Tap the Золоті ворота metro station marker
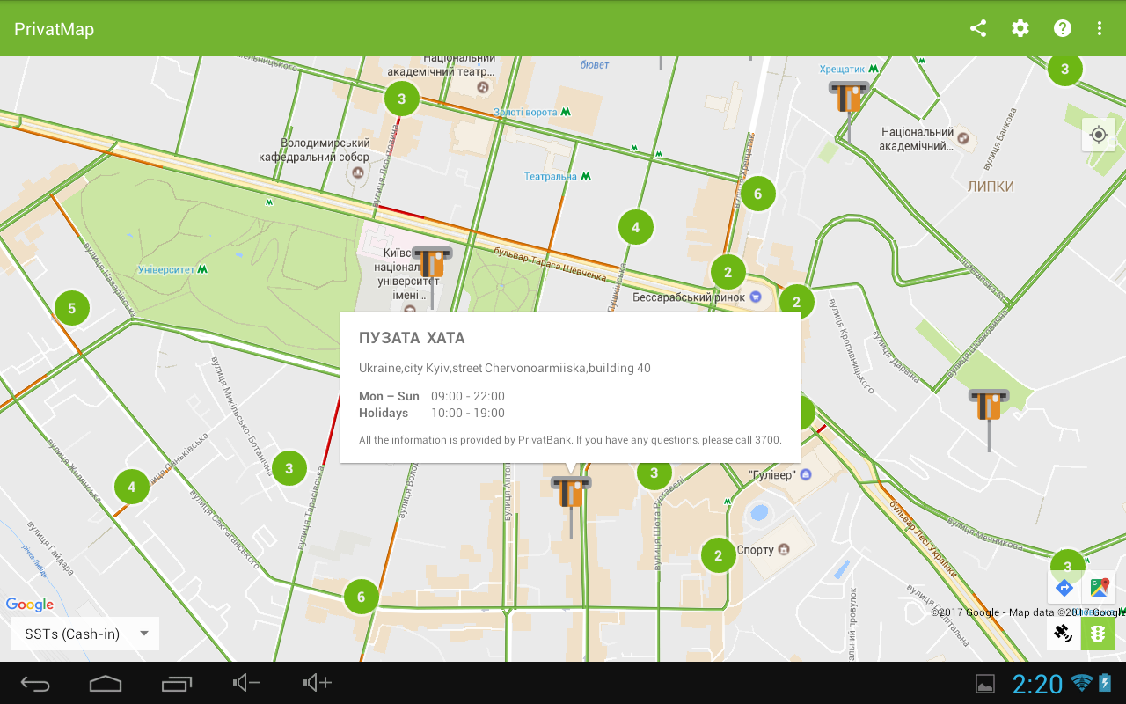 point(566,112)
